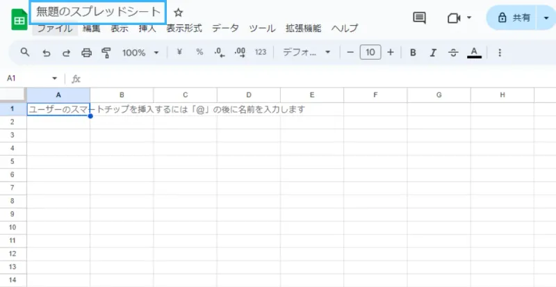This screenshot has width=556, height=287.
Task: Open the 拡張機能 menu
Action: [x=304, y=28]
